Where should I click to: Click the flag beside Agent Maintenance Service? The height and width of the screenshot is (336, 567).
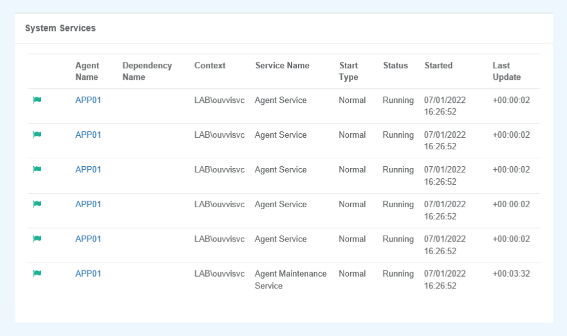tap(37, 274)
